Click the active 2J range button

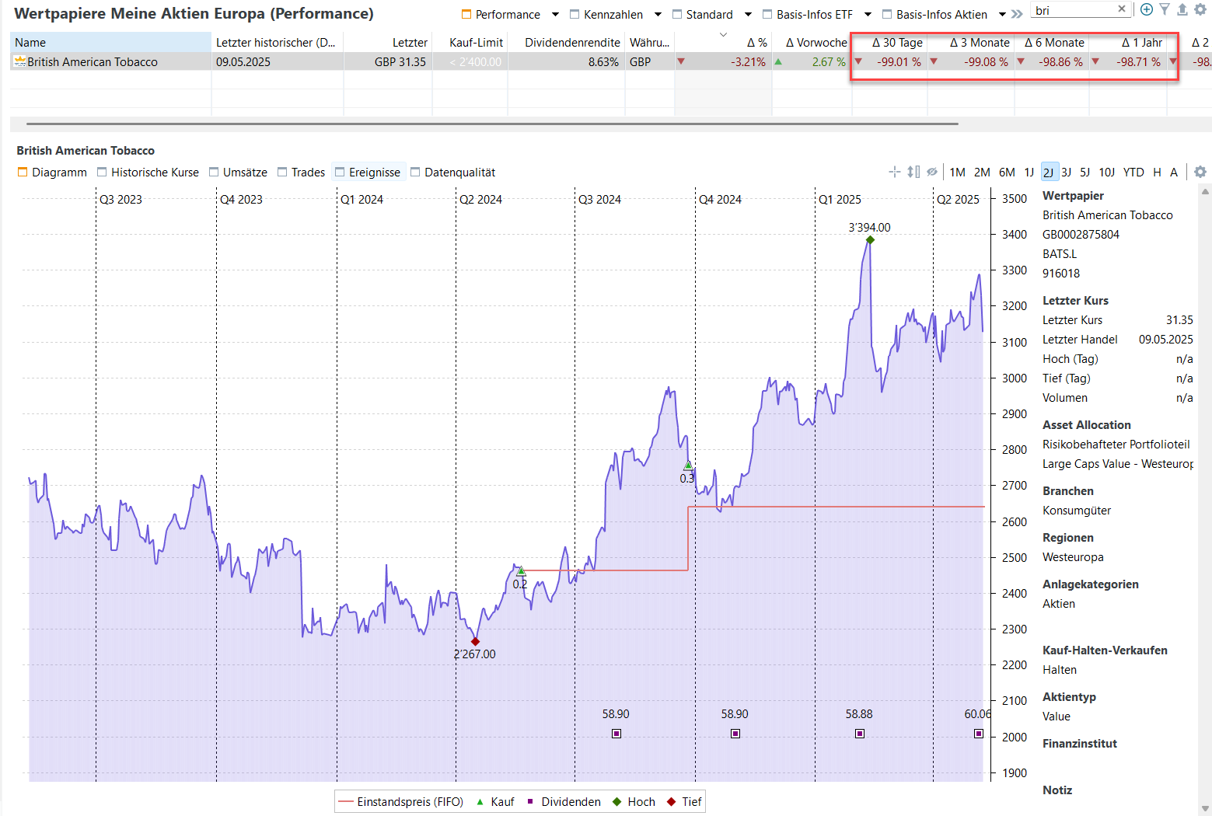tap(1050, 173)
